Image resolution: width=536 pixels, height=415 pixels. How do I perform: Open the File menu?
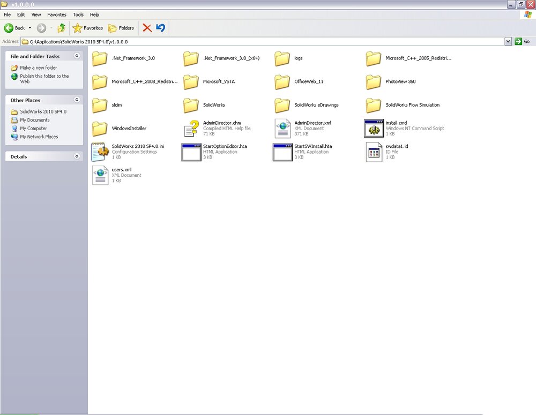point(7,14)
